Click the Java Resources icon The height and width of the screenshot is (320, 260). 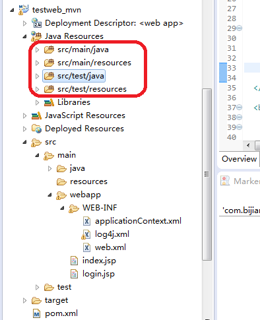[36, 36]
